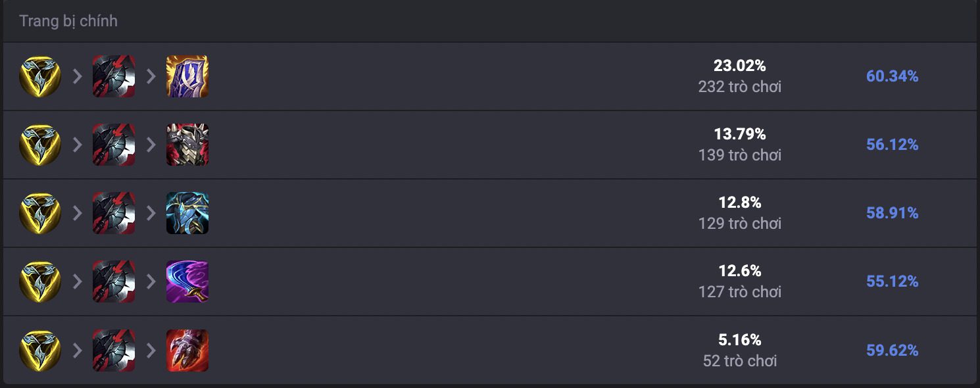Select the 232 trò chơi games count
The image size is (980, 388).
coord(740,87)
